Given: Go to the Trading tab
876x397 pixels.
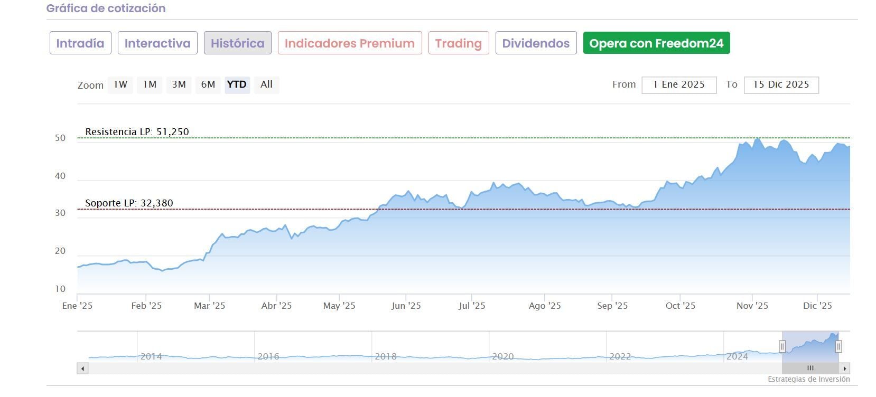Looking at the screenshot, I should tap(459, 43).
